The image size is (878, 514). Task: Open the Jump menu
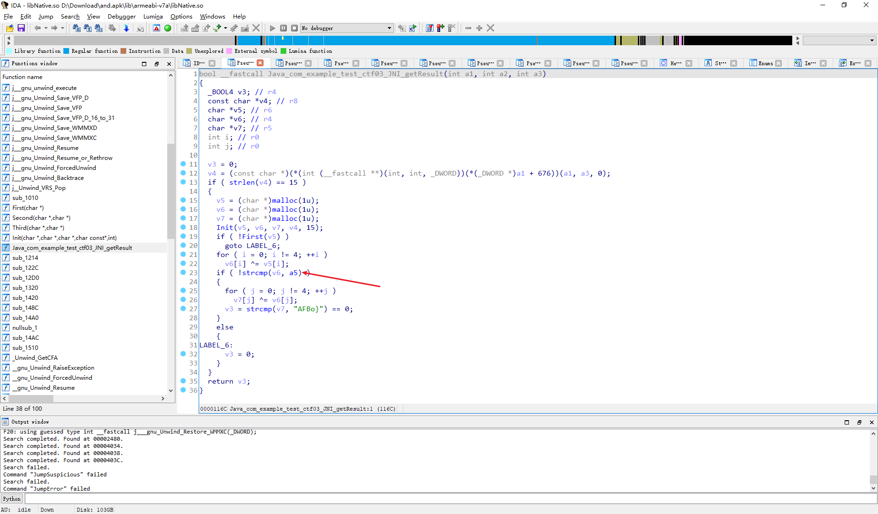46,16
